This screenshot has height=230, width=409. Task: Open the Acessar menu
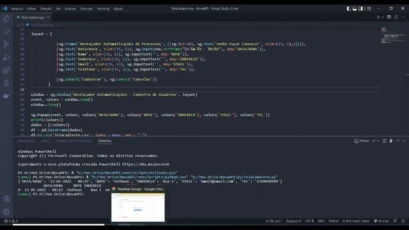[70, 8]
